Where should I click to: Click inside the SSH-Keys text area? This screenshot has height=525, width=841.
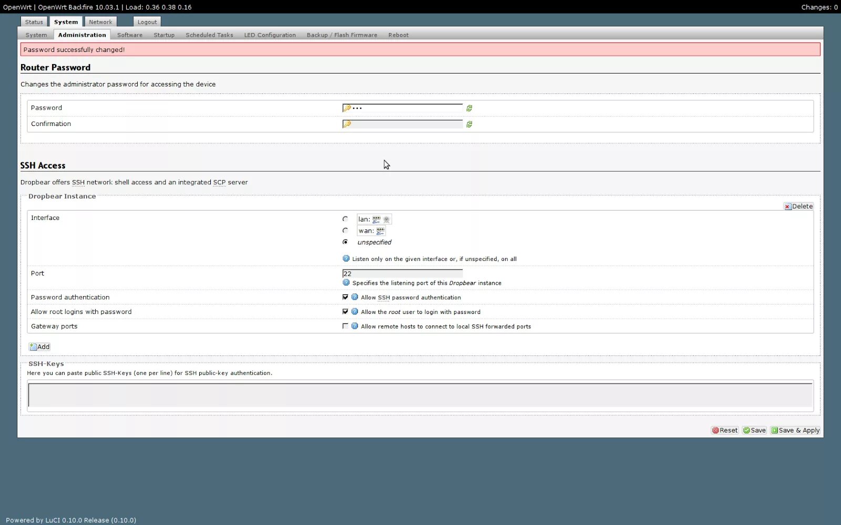419,395
